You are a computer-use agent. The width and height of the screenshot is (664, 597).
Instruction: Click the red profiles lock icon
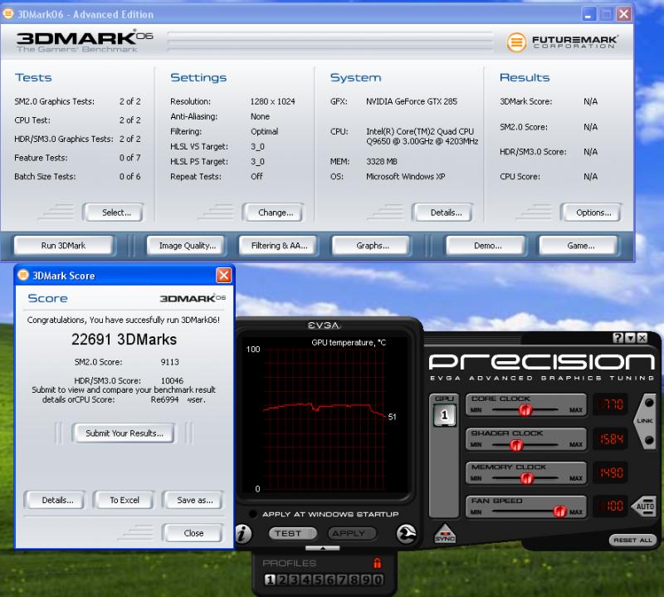coord(377,563)
